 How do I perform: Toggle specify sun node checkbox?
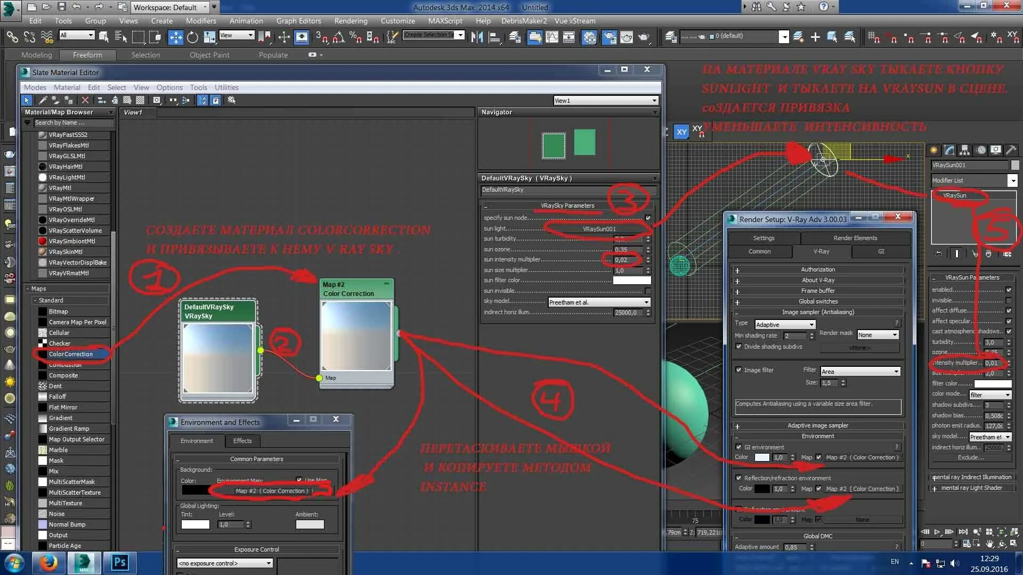pos(648,218)
